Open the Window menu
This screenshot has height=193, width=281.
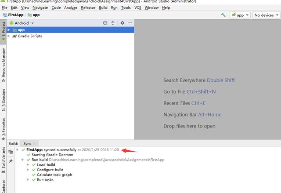(151, 8)
